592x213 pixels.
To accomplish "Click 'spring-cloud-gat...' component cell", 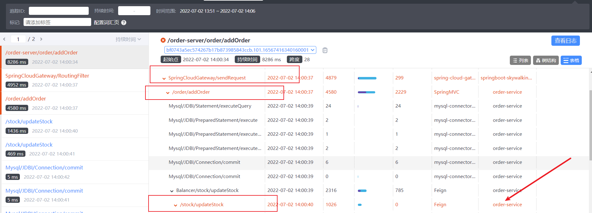I will click(455, 78).
